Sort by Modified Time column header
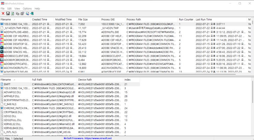 [x=65, y=19]
